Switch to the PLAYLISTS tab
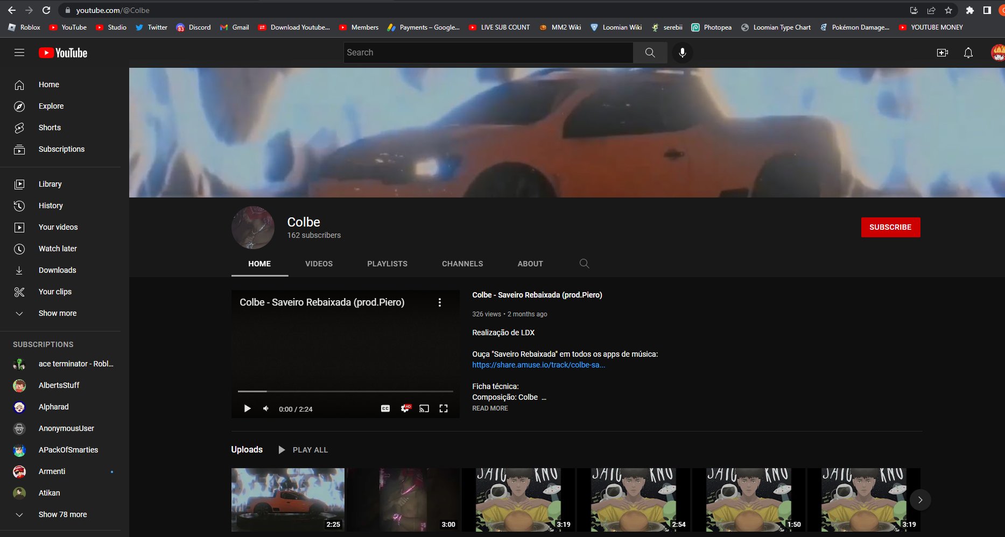The width and height of the screenshot is (1005, 537). [386, 264]
